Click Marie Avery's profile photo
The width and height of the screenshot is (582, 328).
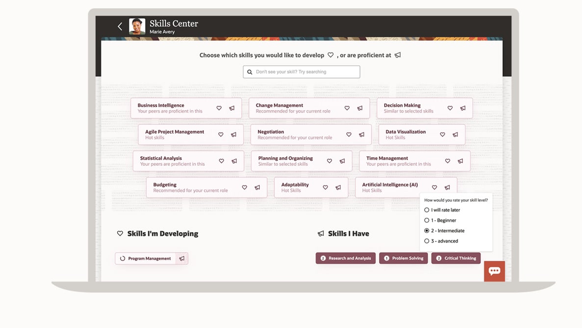point(137,26)
